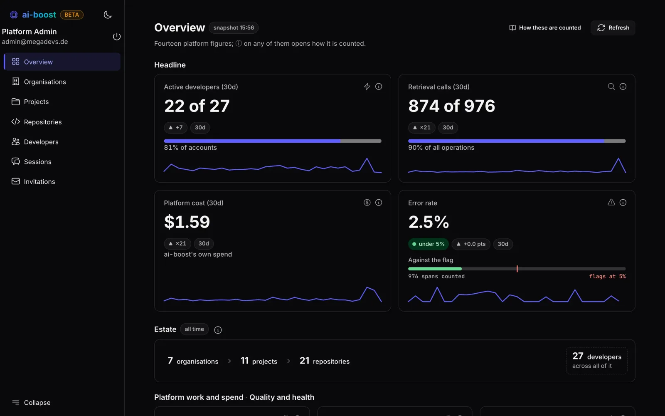Click the dollar icon on Platform cost
Screen dimensions: 665x416
click(367, 203)
